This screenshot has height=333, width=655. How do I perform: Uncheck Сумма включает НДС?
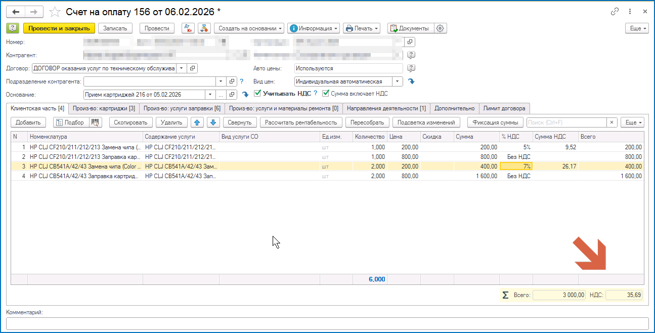pyautogui.click(x=326, y=93)
